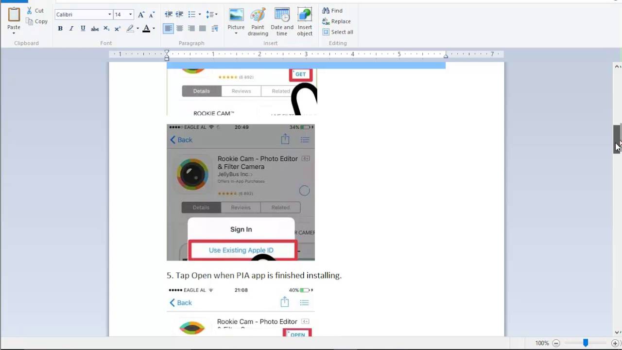Decrease the paragraph indent
Viewport: 622px width, 350px height.
click(x=169, y=15)
